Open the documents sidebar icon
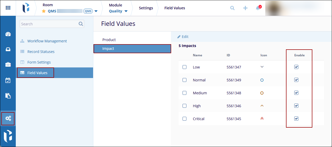Screen dimensions: 332x147 click(x=8, y=96)
